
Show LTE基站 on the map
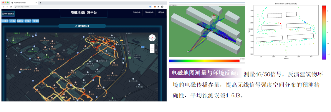[x=13, y=21]
